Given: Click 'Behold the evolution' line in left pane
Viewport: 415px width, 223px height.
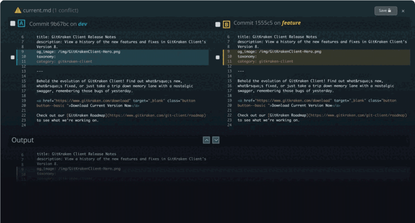Looking at the screenshot, I should 109,81.
